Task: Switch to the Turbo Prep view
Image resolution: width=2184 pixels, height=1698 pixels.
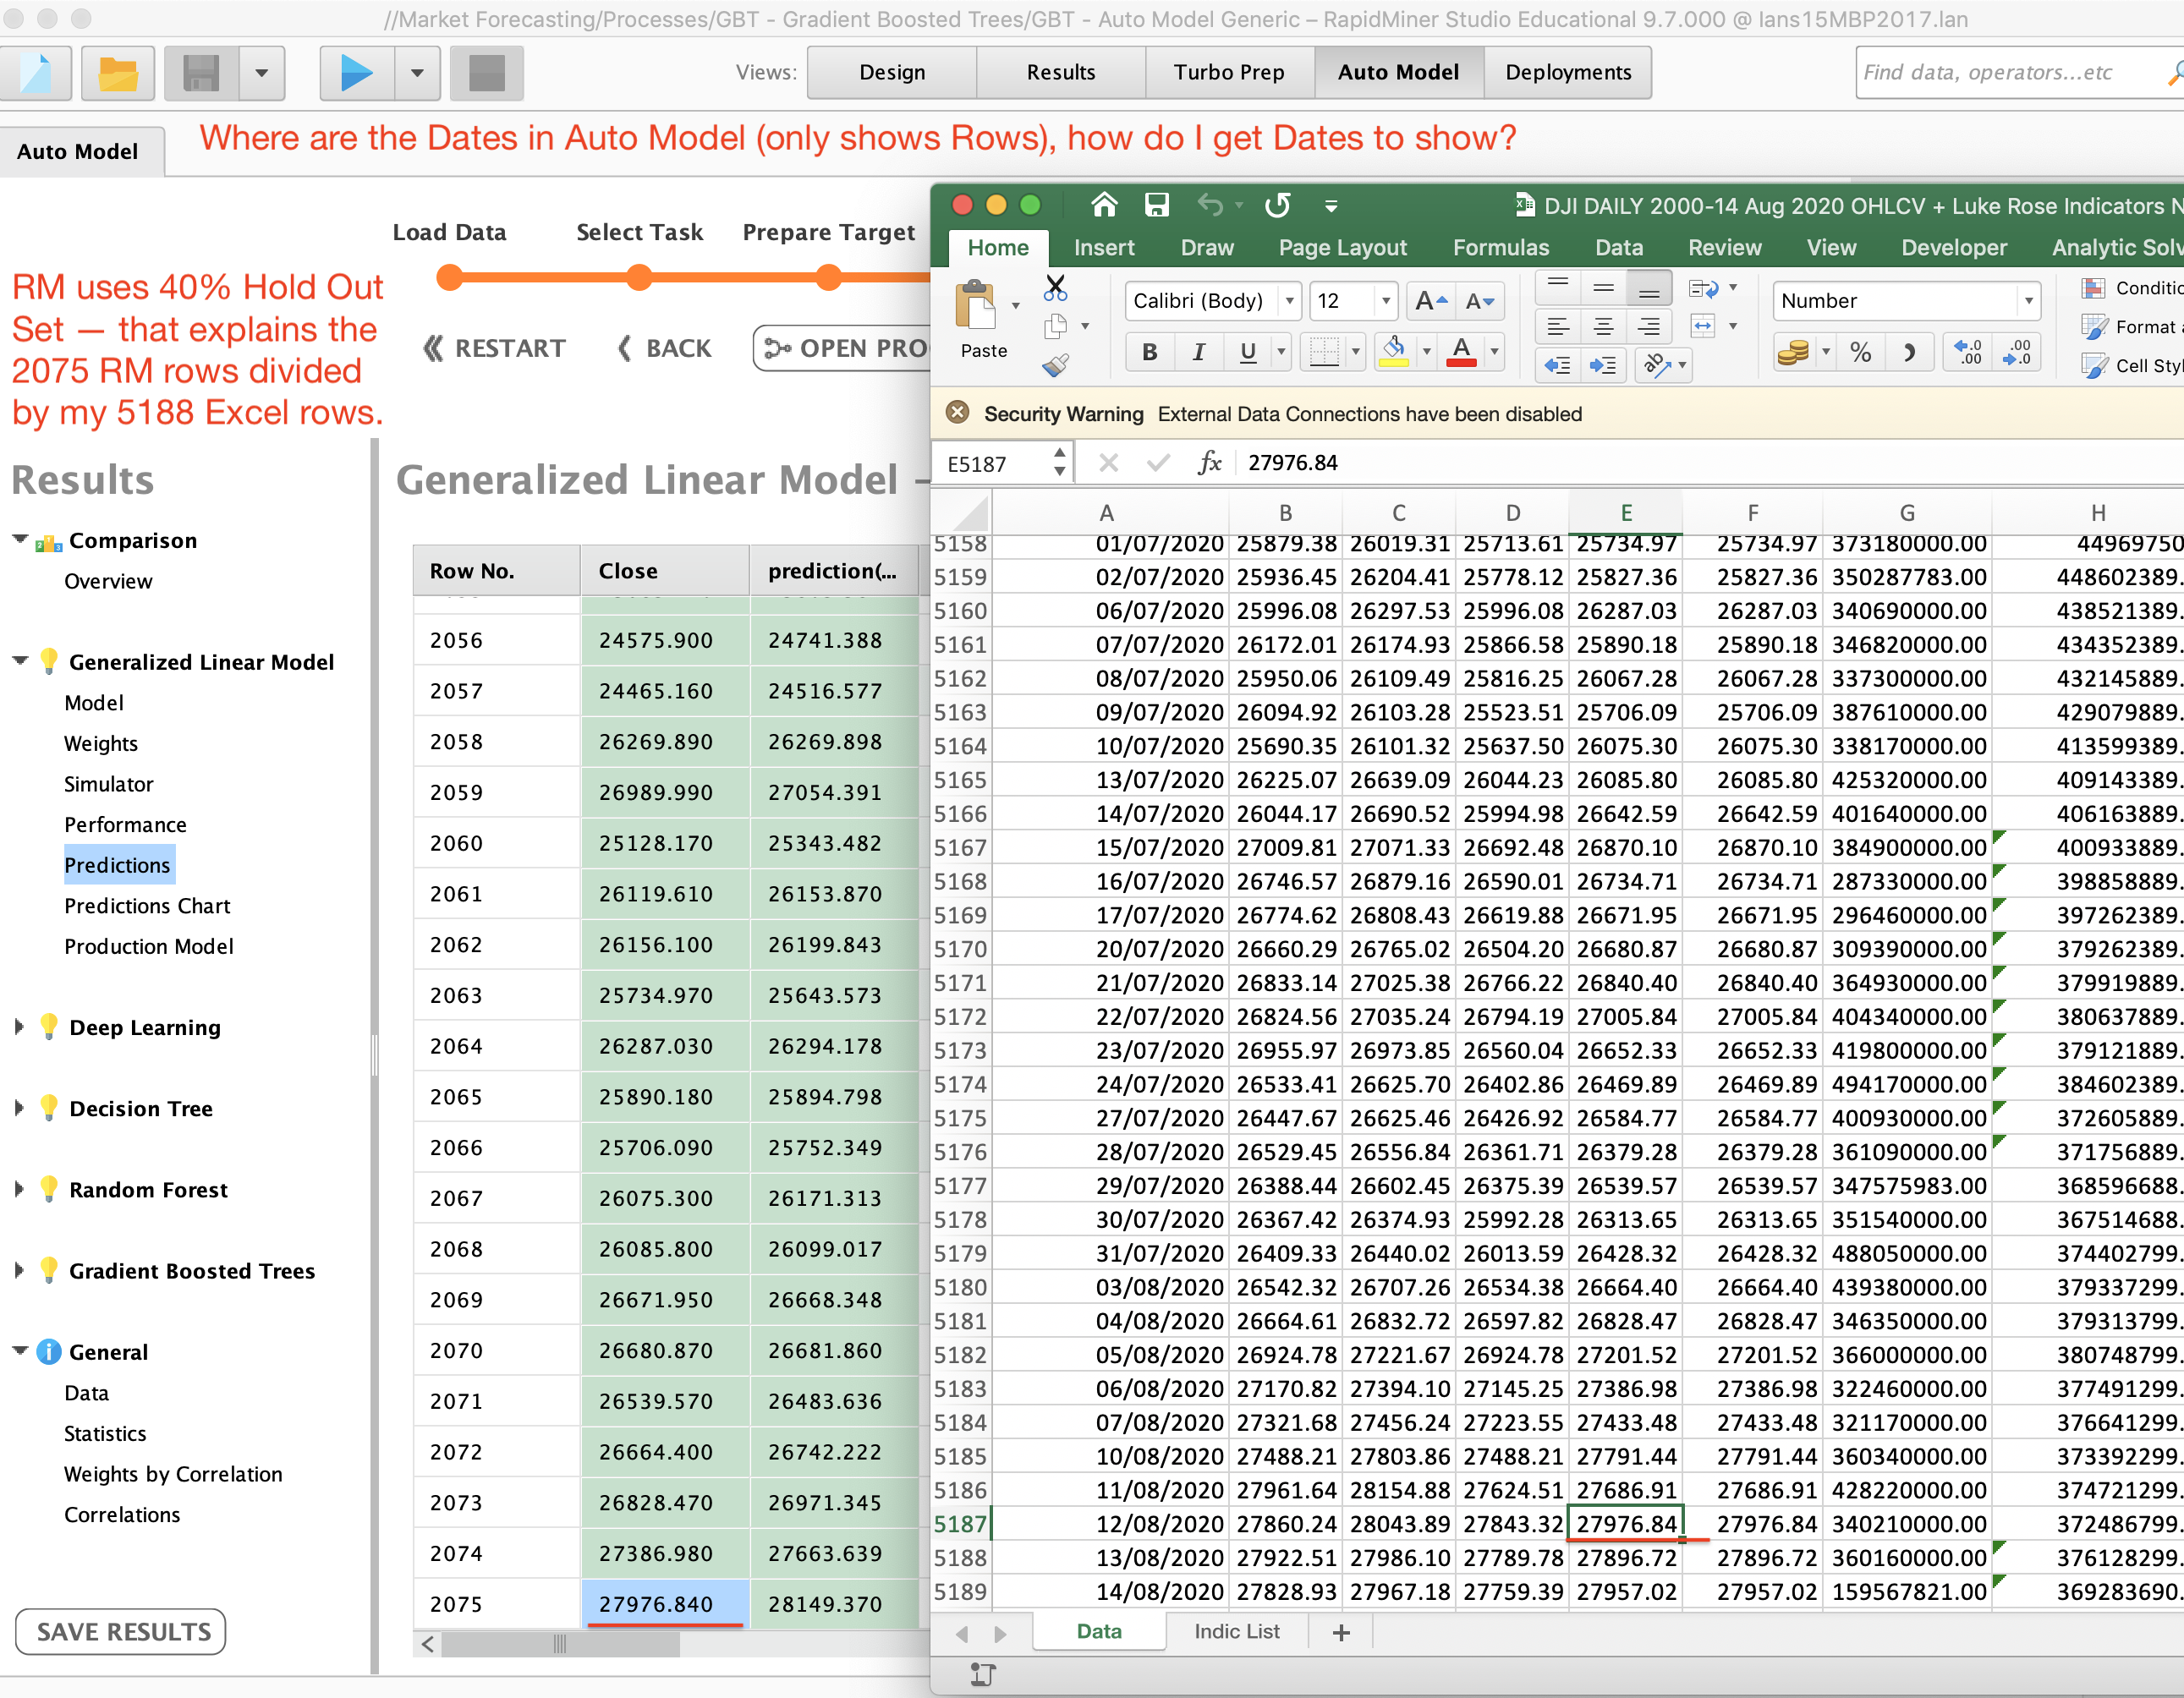Action: [x=1229, y=72]
